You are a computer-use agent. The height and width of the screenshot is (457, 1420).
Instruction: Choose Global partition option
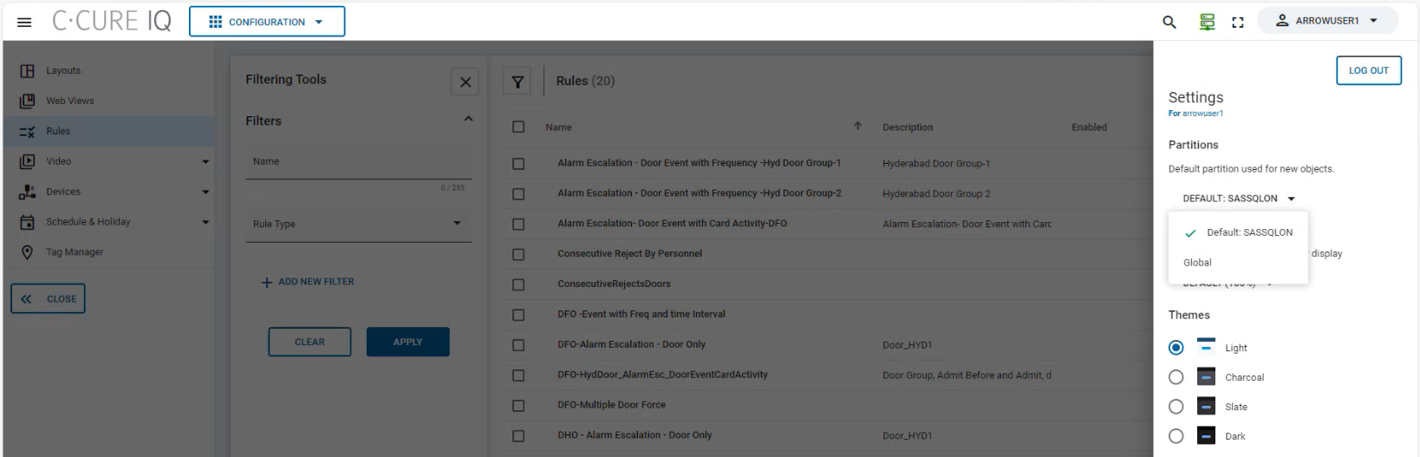[x=1197, y=263]
